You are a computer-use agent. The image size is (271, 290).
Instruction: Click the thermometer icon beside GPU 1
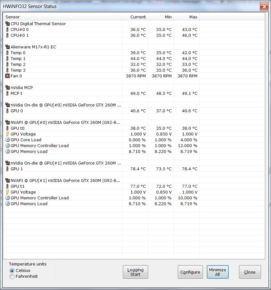click(x=7, y=169)
